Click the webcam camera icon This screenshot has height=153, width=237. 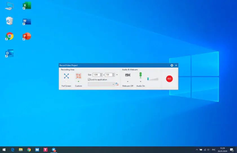coord(128,75)
